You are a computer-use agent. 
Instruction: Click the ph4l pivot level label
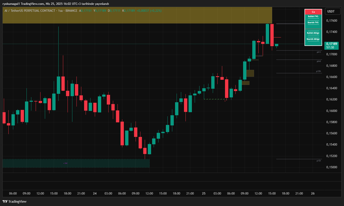(319, 61)
